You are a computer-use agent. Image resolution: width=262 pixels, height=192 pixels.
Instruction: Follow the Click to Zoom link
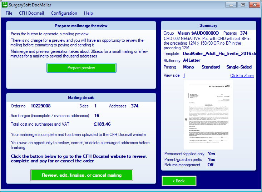coord(242,76)
